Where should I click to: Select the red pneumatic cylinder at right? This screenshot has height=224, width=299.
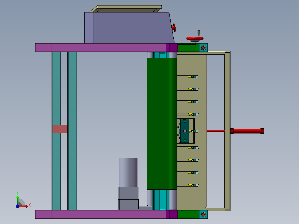247,131
